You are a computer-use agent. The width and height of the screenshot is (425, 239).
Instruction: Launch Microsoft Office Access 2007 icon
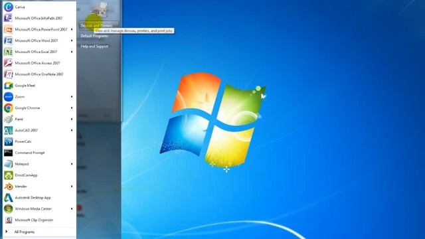(8, 63)
